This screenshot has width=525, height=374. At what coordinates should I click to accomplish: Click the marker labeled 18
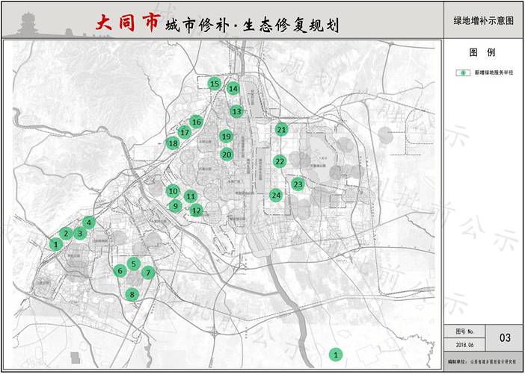[x=173, y=143]
